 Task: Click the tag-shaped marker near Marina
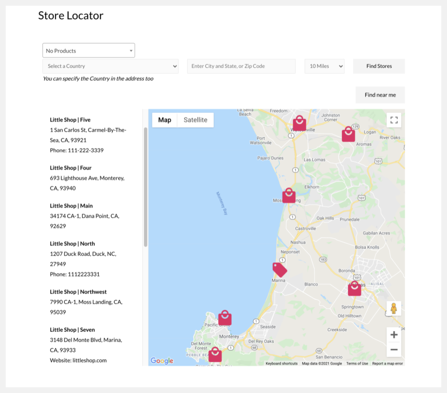(x=279, y=270)
